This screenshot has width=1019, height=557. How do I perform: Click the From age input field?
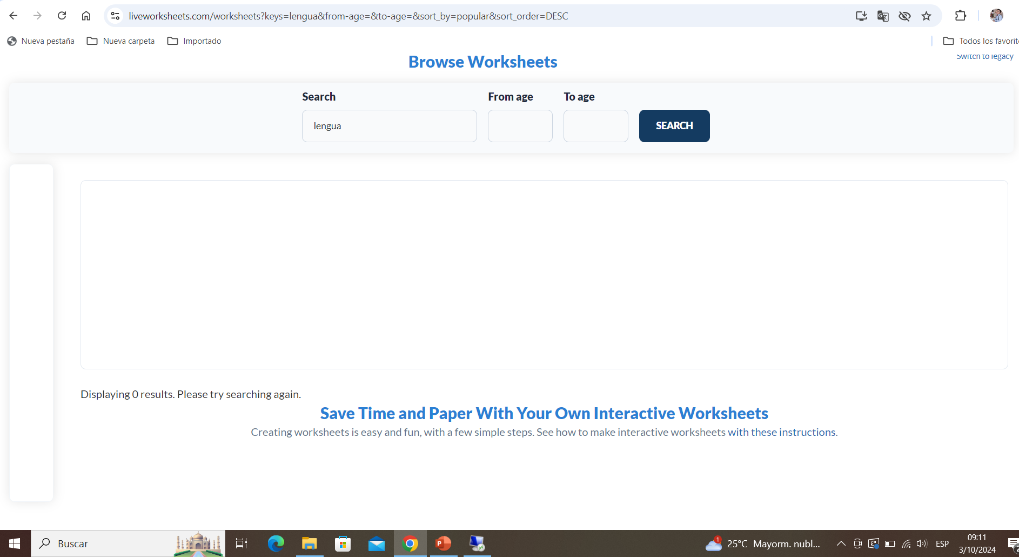520,126
